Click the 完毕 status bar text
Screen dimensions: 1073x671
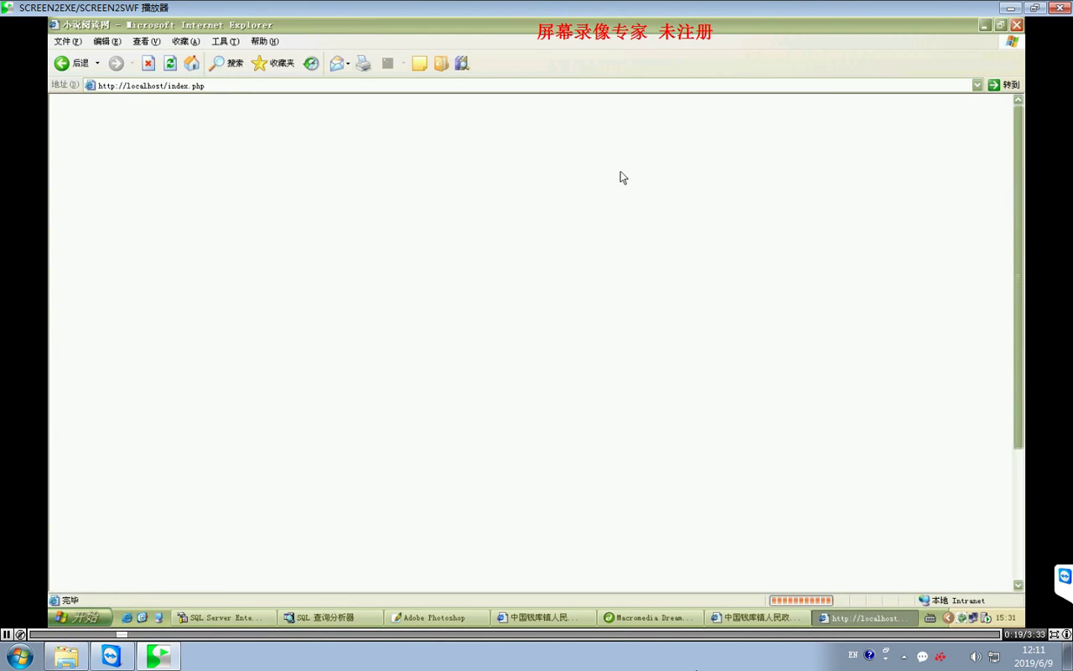click(x=70, y=601)
